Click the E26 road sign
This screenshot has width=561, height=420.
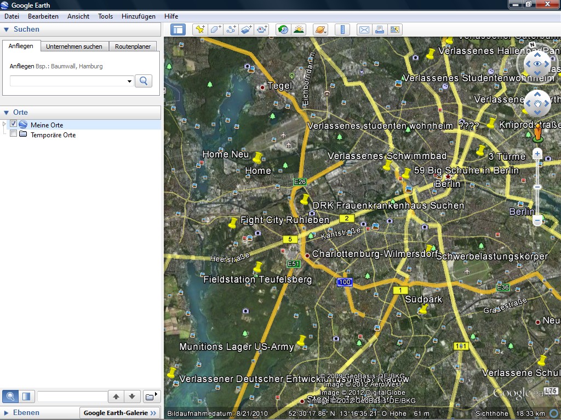click(300, 182)
